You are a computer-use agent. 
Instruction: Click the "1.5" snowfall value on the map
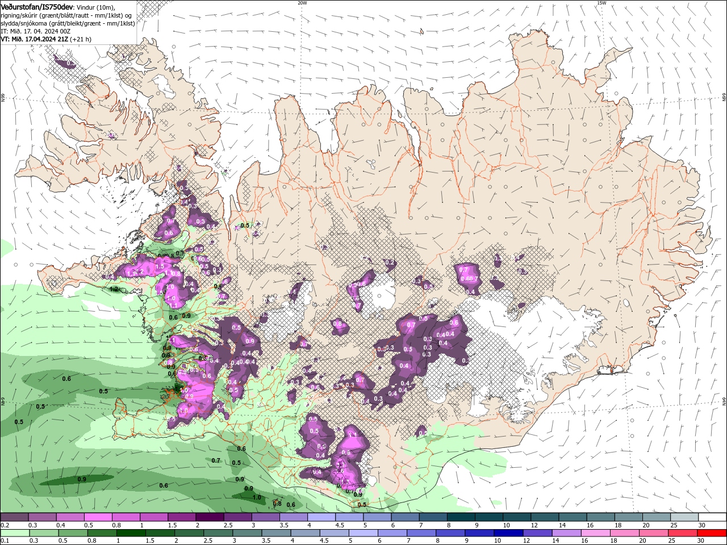coord(160,266)
